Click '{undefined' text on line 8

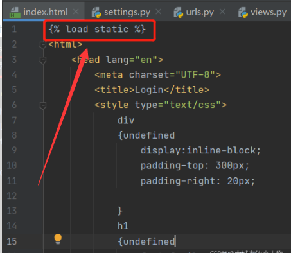pyautogui.click(x=146, y=135)
